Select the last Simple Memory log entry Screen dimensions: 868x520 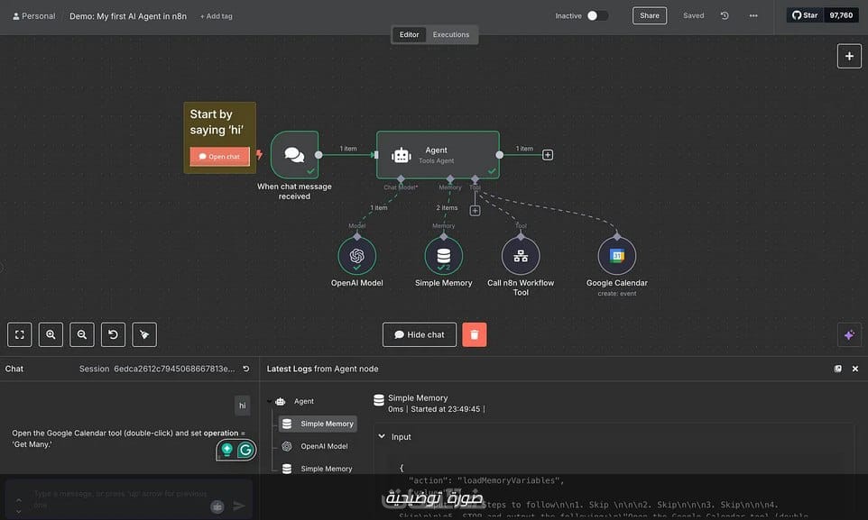318,469
